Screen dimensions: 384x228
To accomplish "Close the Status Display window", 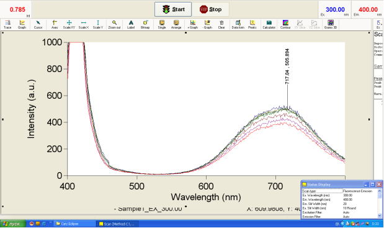I will 379,185.
